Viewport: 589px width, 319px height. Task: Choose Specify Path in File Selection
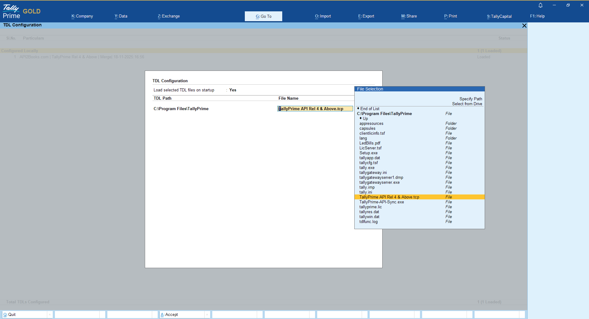click(x=471, y=99)
